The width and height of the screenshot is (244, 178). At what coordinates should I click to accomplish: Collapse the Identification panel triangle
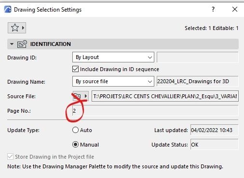tap(12, 44)
